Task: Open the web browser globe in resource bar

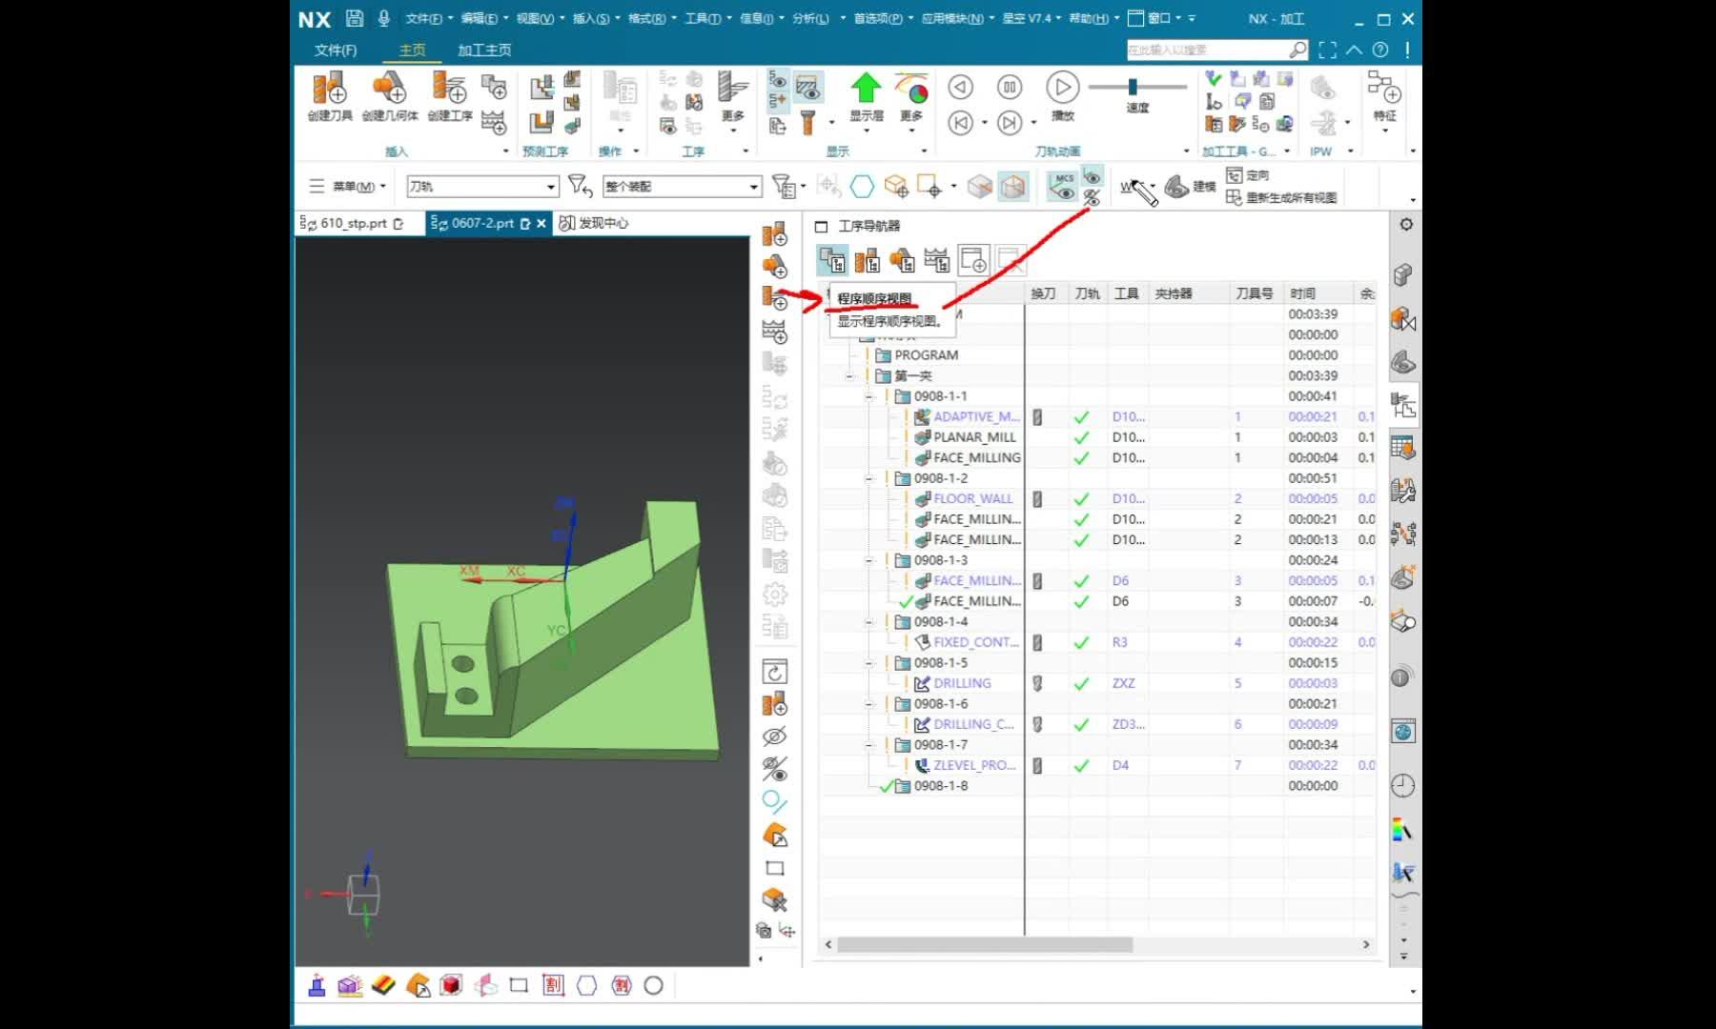Action: point(1402,732)
